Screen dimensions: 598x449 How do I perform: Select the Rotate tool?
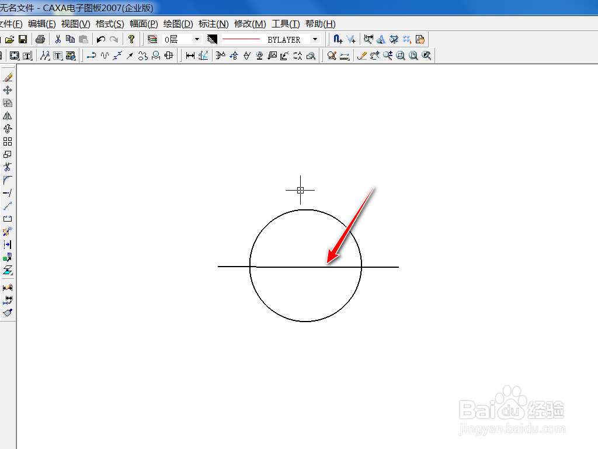tap(8, 129)
